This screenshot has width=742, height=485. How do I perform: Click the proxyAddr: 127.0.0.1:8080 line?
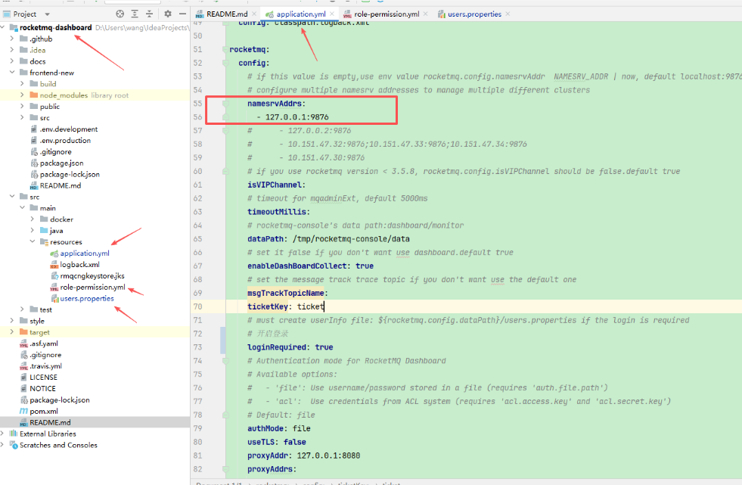coord(303,455)
